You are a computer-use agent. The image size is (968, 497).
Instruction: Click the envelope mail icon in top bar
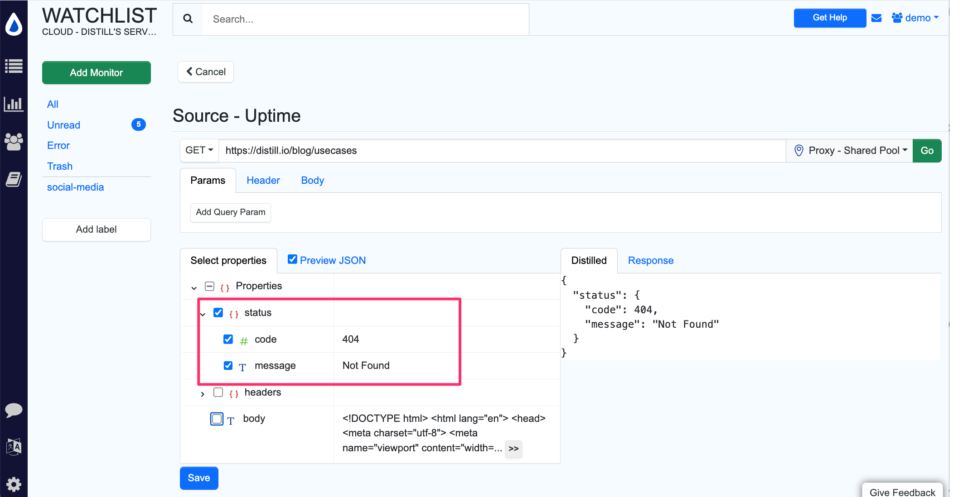click(x=876, y=18)
